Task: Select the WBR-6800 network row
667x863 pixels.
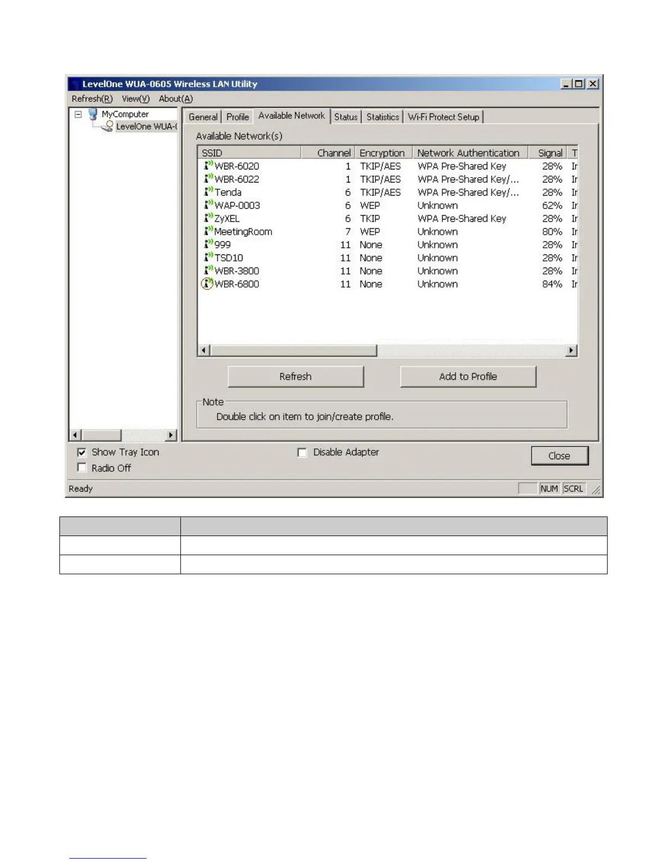Action: 387,284
